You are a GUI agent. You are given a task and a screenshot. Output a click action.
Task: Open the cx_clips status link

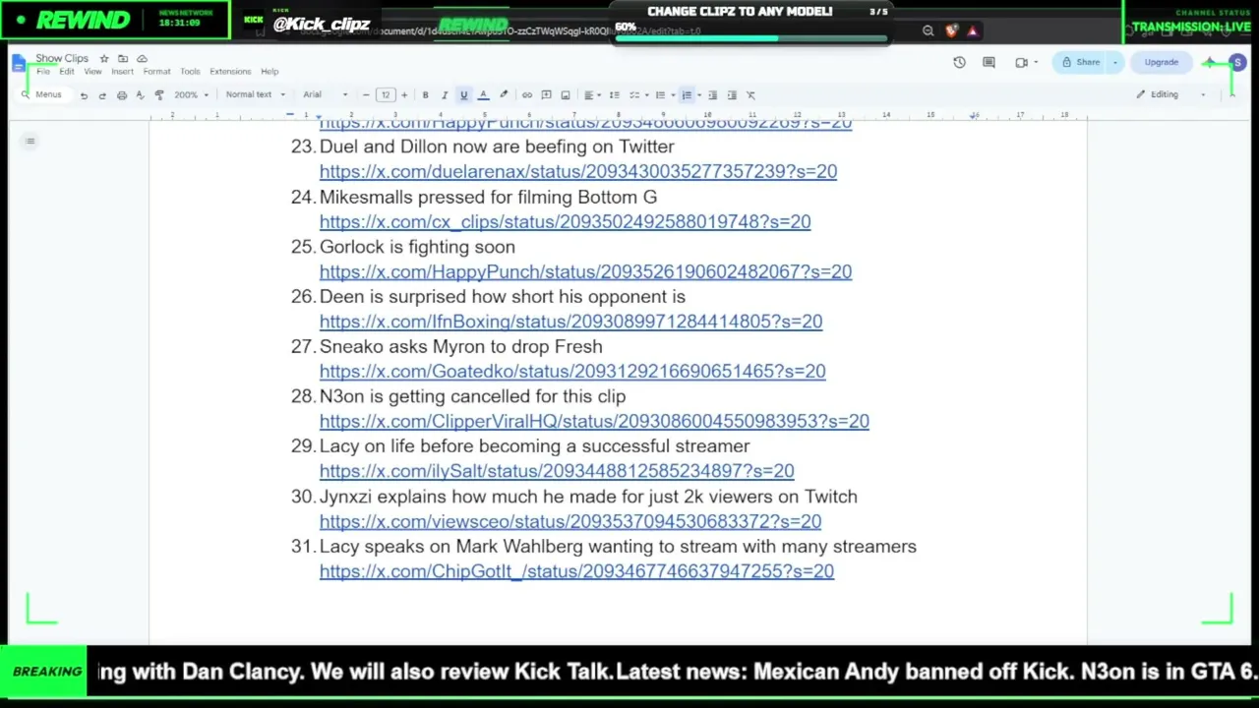(x=565, y=221)
